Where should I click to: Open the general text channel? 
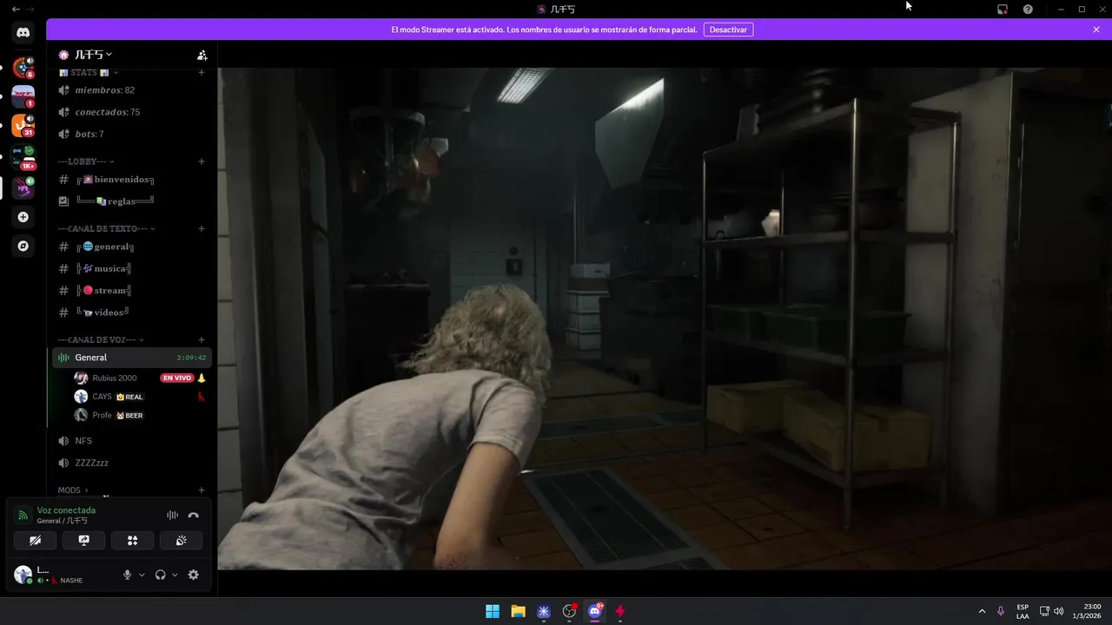131,247
